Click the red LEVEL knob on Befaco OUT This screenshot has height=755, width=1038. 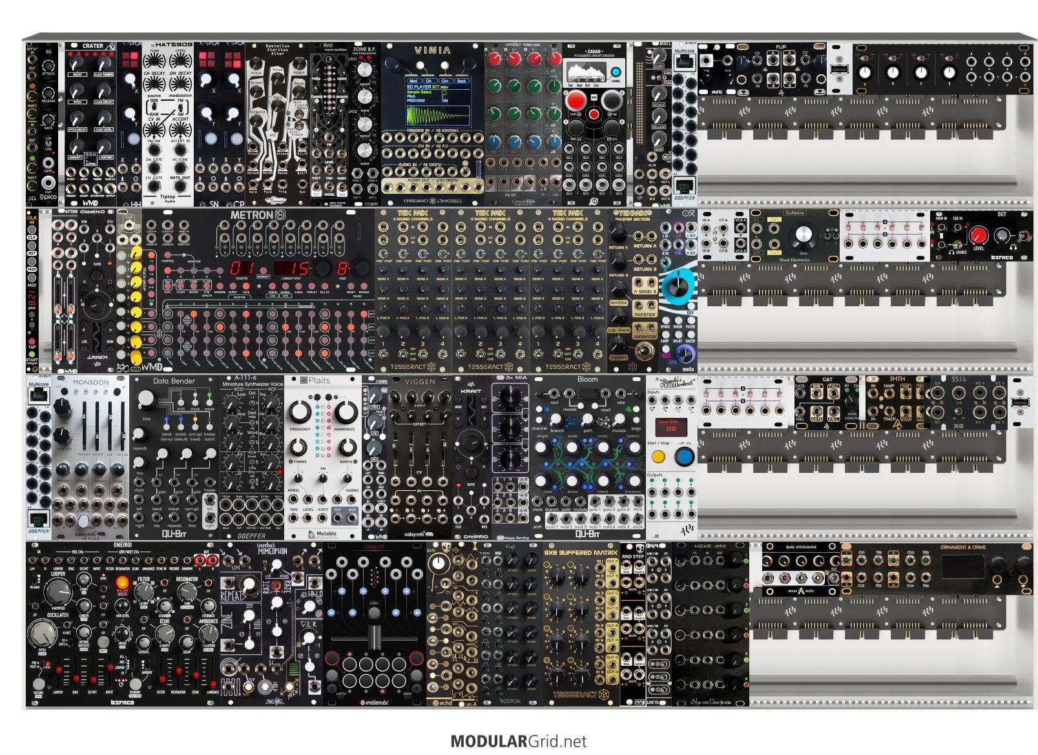(x=979, y=234)
